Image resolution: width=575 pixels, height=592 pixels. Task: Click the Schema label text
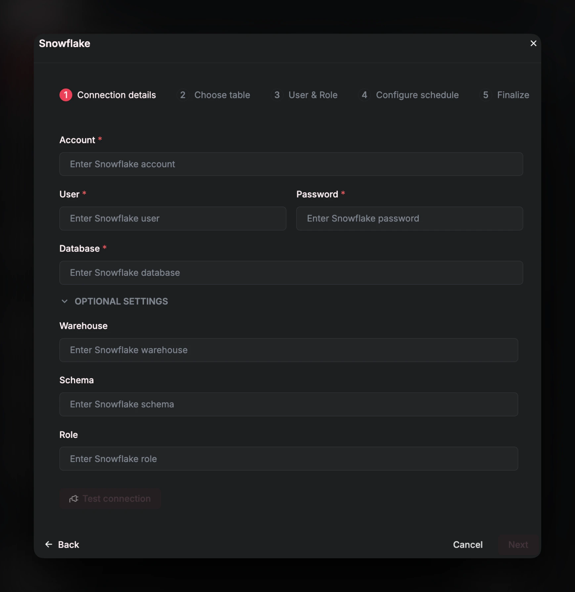click(76, 380)
